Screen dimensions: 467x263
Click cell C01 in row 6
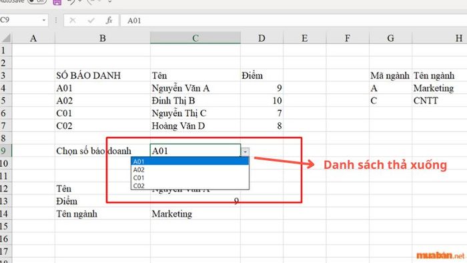[x=103, y=113]
